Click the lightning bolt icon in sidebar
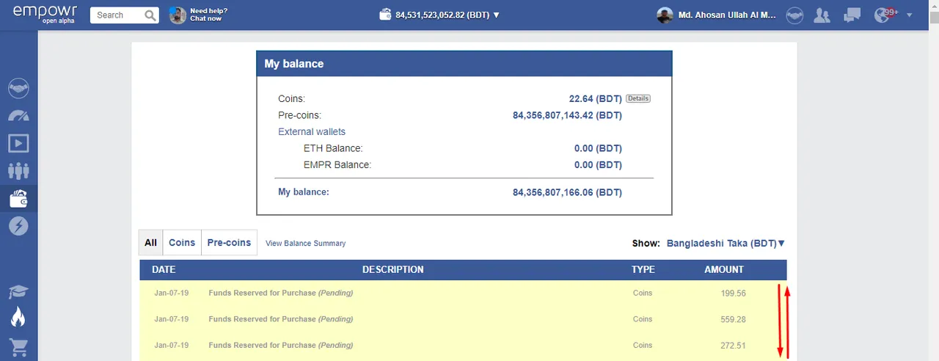Image resolution: width=939 pixels, height=361 pixels. click(18, 225)
